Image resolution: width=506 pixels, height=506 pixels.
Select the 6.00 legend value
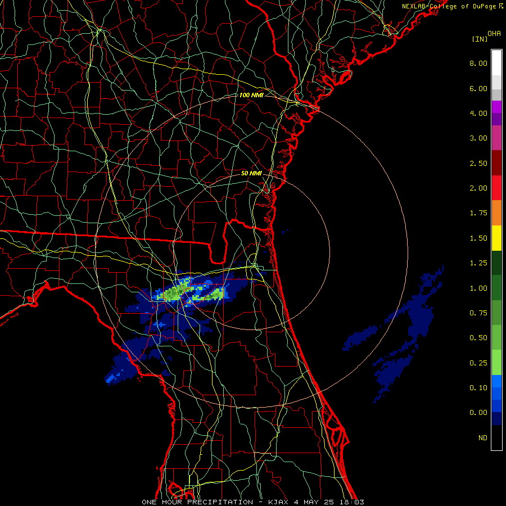pos(478,88)
